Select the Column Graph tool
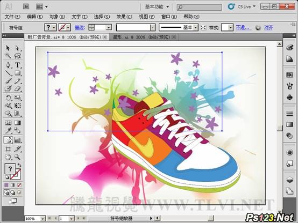The image size is (298, 223). pyautogui.click(x=17, y=140)
